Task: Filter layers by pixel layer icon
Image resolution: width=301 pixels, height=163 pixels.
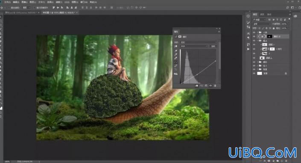Action: pyautogui.click(x=269, y=20)
